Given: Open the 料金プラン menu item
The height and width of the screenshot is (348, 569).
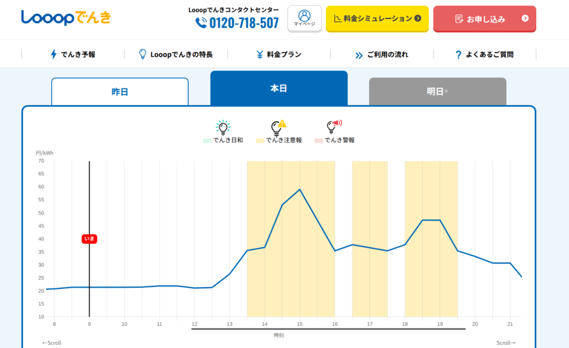Looking at the screenshot, I should [279, 54].
